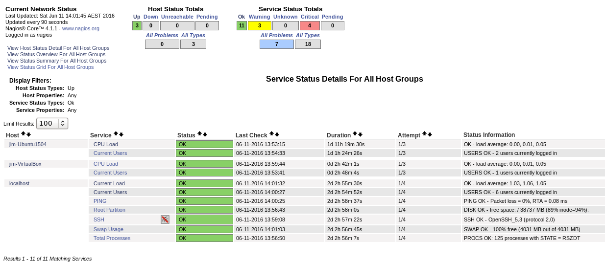Screen dimensions: 605x263
Task: Sort Duration column descending with down arrow
Action: point(360,134)
